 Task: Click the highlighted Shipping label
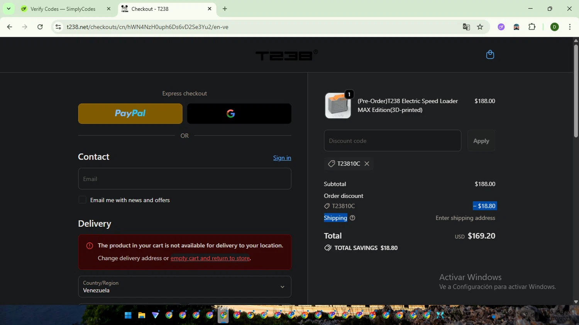click(x=335, y=218)
